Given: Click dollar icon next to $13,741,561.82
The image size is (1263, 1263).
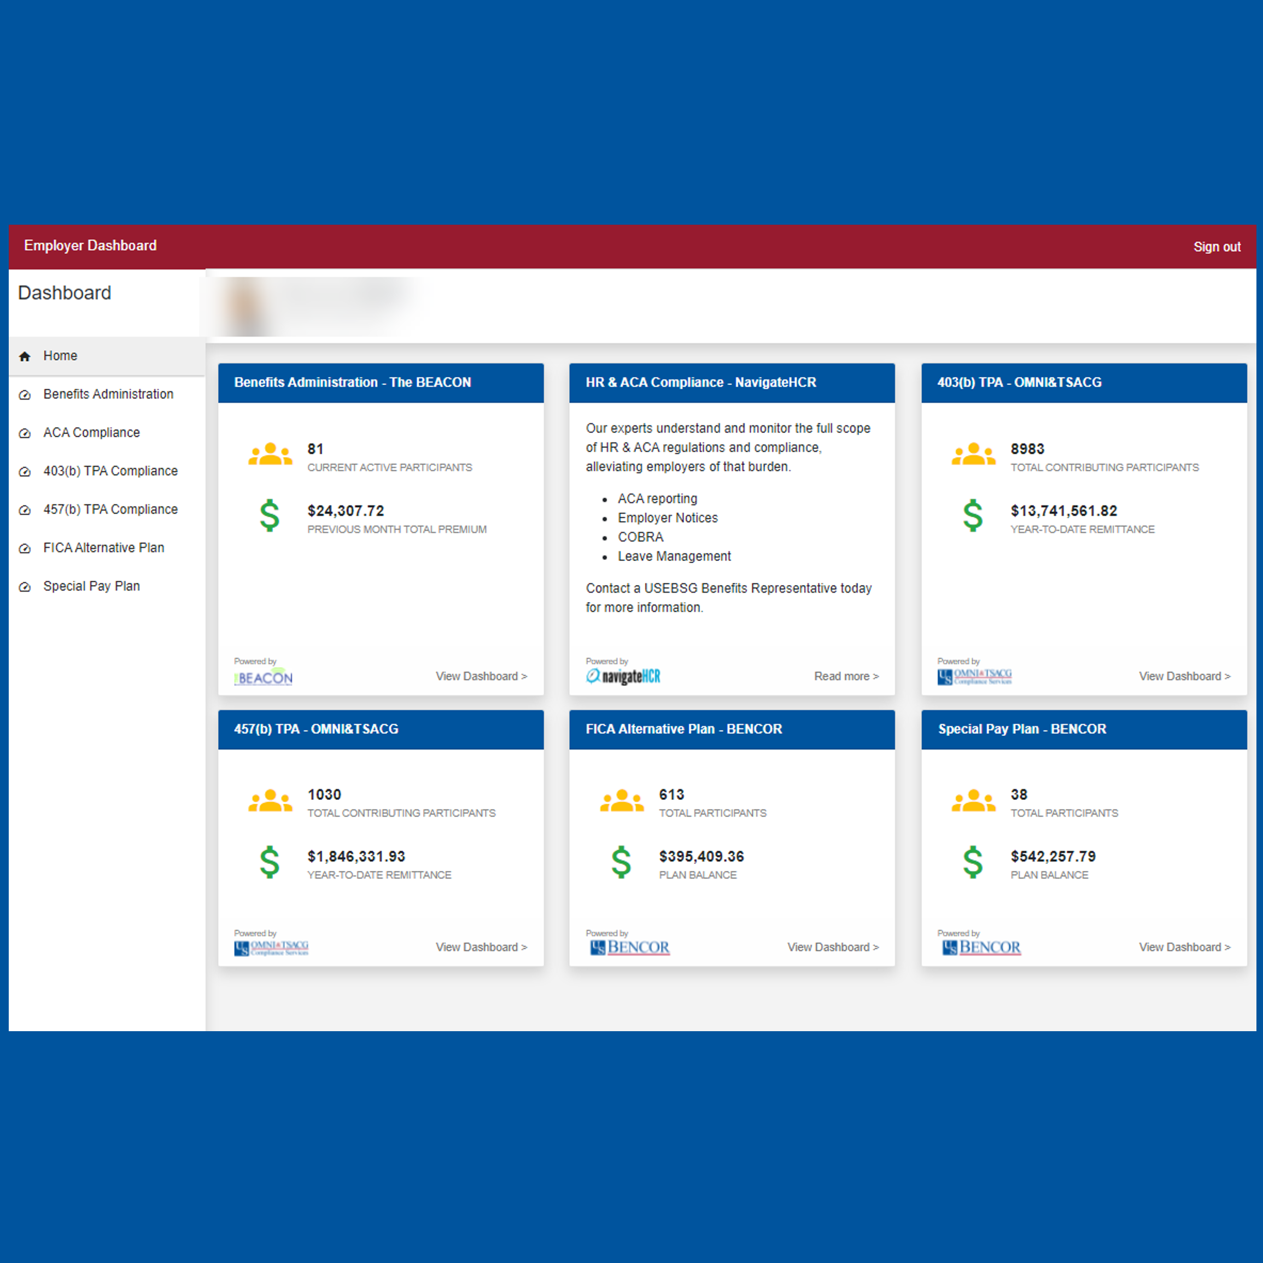Looking at the screenshot, I should coord(973,515).
